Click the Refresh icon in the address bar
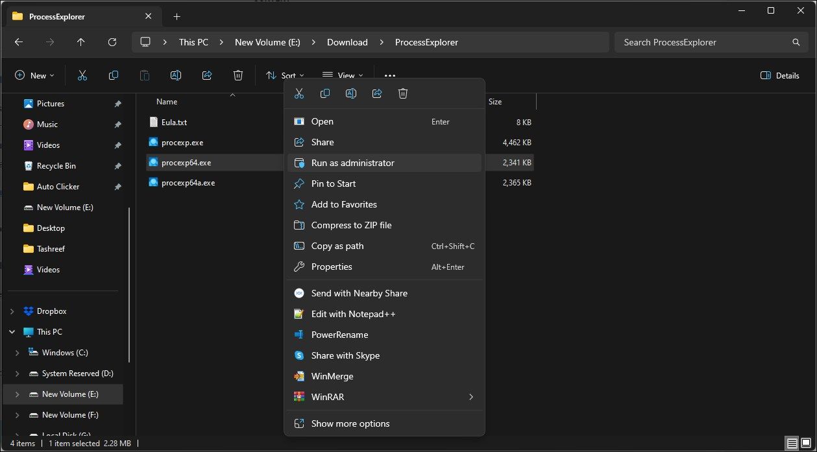The image size is (817, 452). tap(112, 42)
